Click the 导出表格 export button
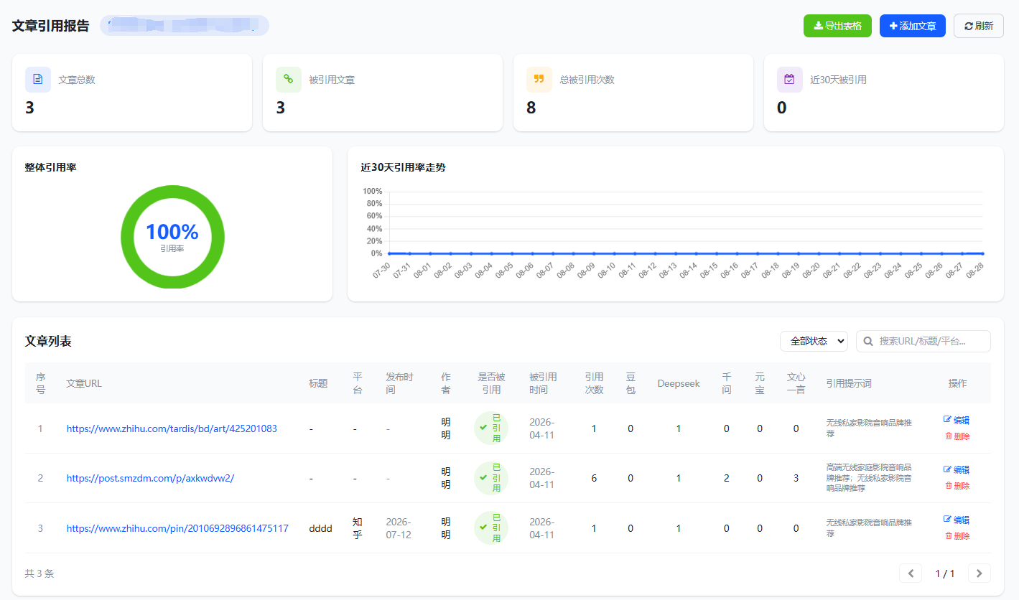Image resolution: width=1019 pixels, height=600 pixels. click(x=837, y=26)
